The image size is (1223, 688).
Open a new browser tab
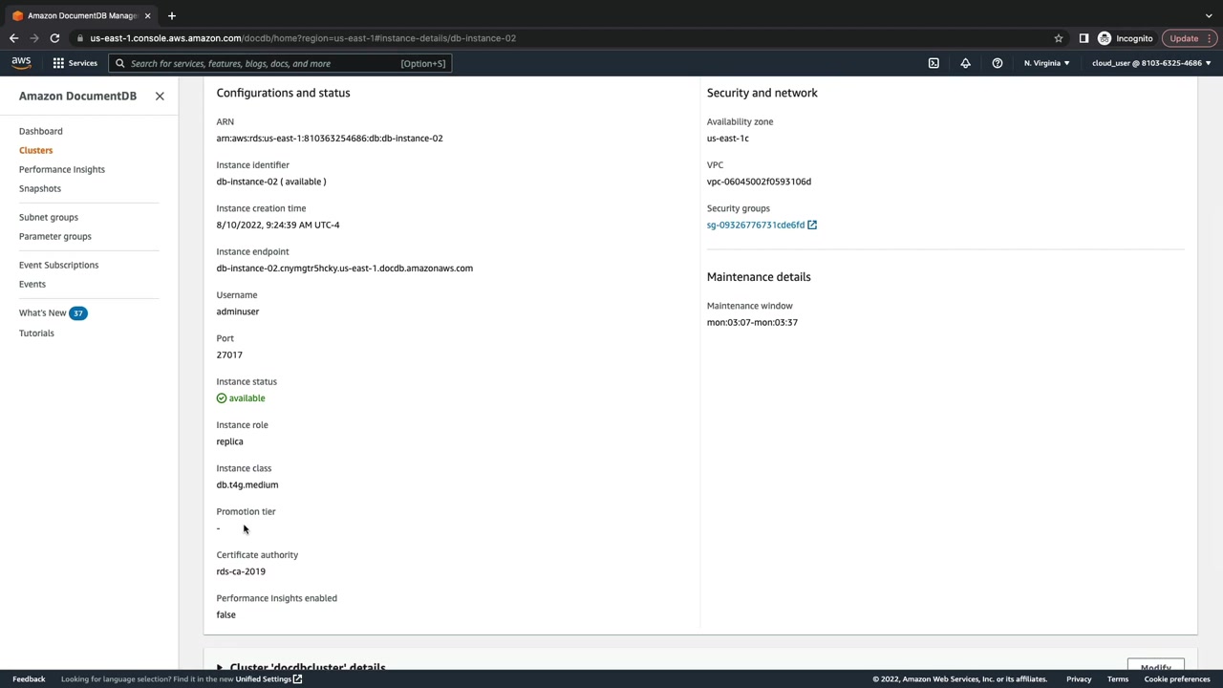click(x=172, y=15)
